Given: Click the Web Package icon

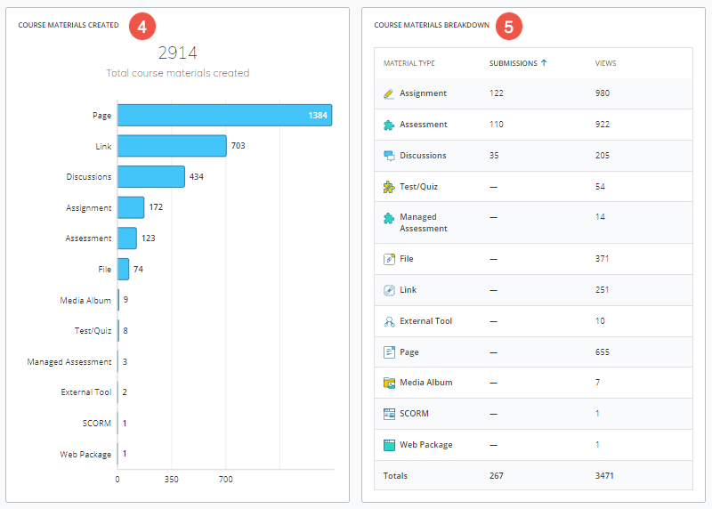Looking at the screenshot, I should point(389,445).
